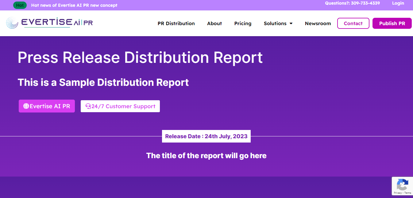413x198 pixels.
Task: Expand the Solutions dropdown arrow
Action: pos(291,24)
